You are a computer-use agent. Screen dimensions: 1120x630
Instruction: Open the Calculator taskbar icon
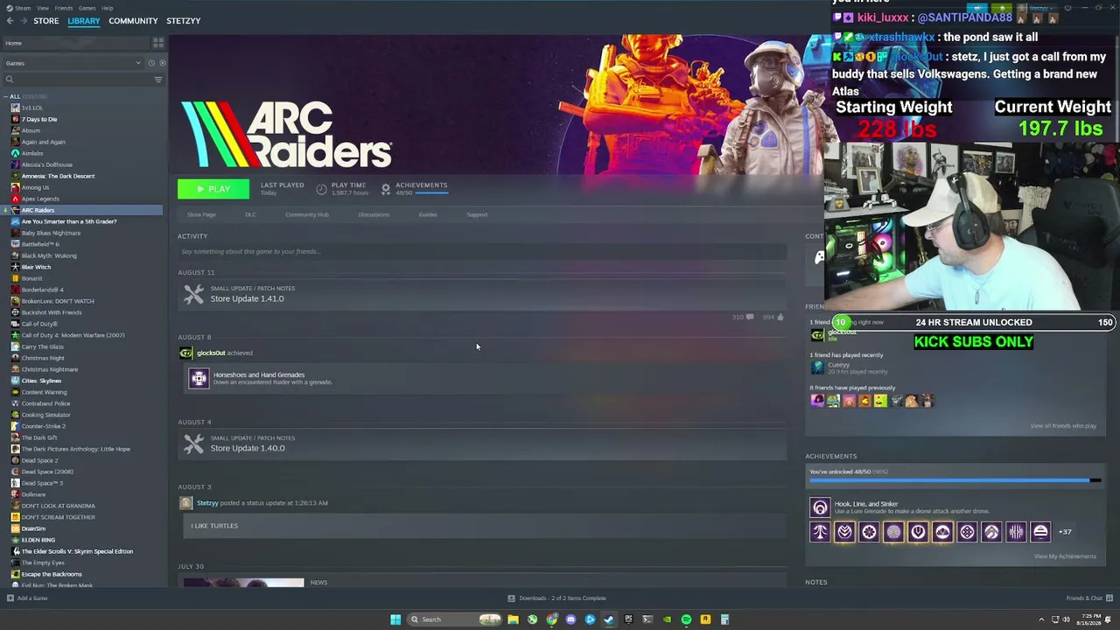(x=724, y=619)
